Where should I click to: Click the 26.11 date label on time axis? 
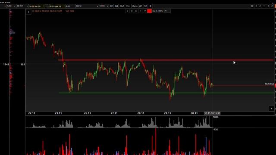[87, 113]
